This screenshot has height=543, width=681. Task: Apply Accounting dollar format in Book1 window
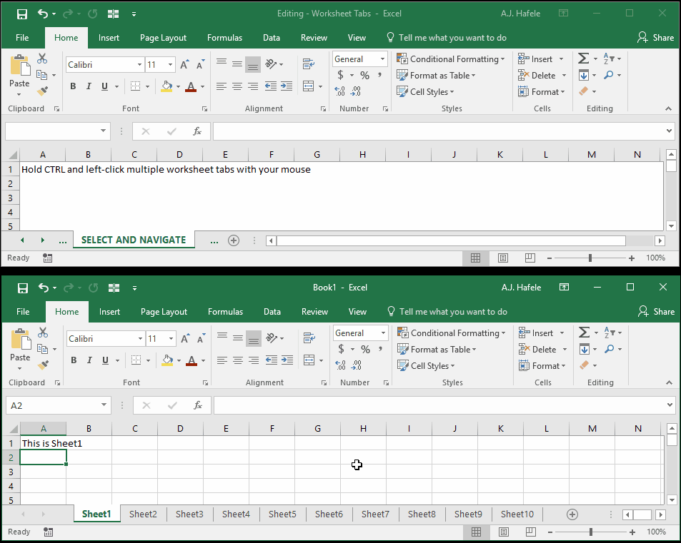(x=341, y=349)
